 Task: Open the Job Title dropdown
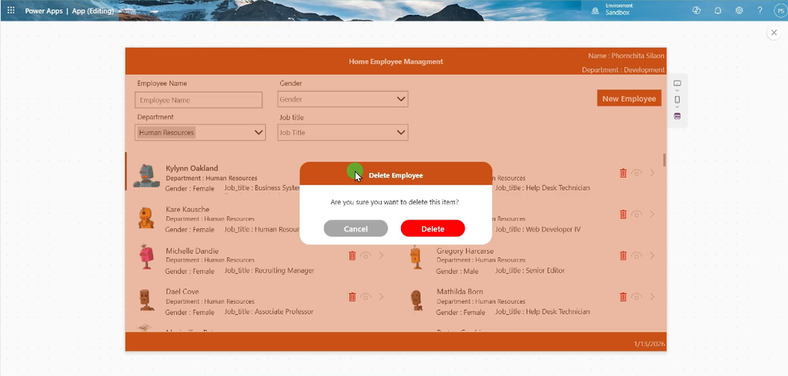pos(342,132)
